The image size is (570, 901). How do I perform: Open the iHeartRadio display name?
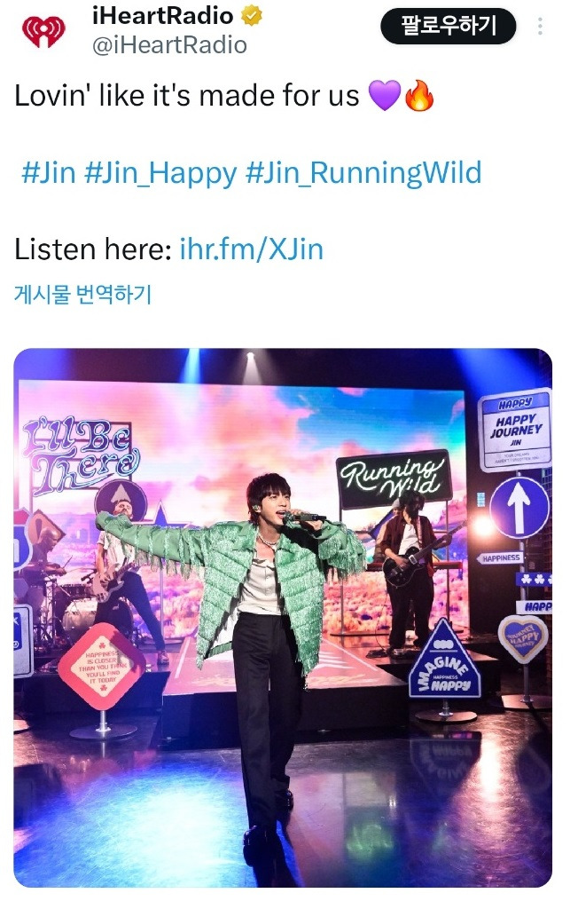click(162, 15)
